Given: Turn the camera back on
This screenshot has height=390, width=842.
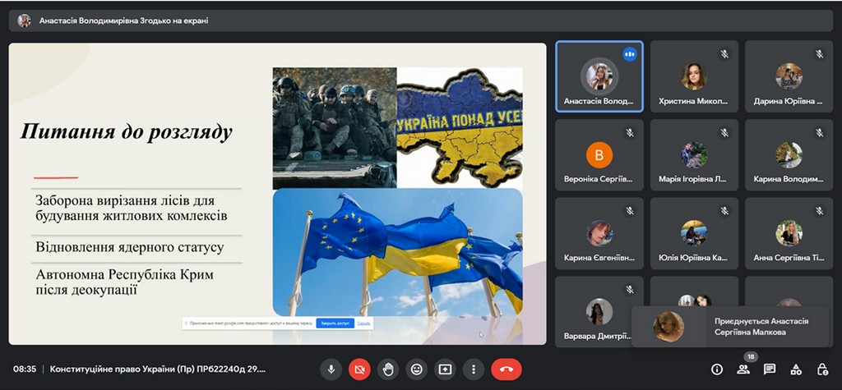Looking at the screenshot, I should [359, 369].
